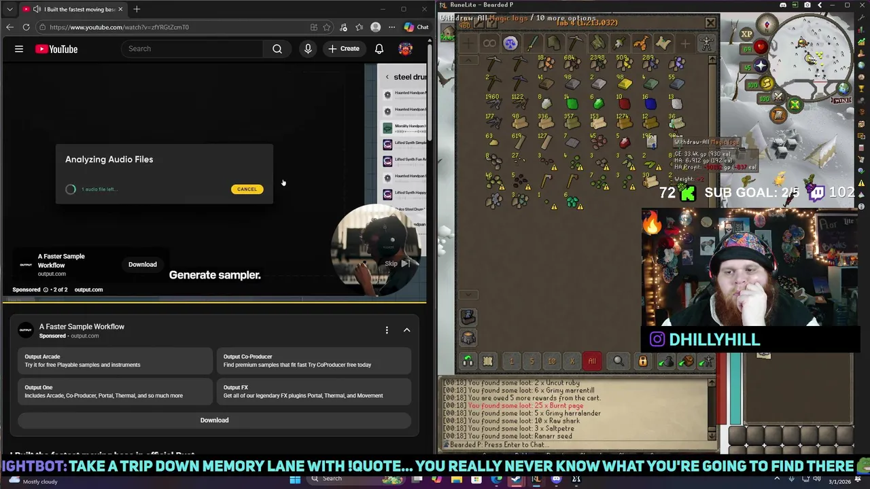Click the YouTube logo home link

56,49
